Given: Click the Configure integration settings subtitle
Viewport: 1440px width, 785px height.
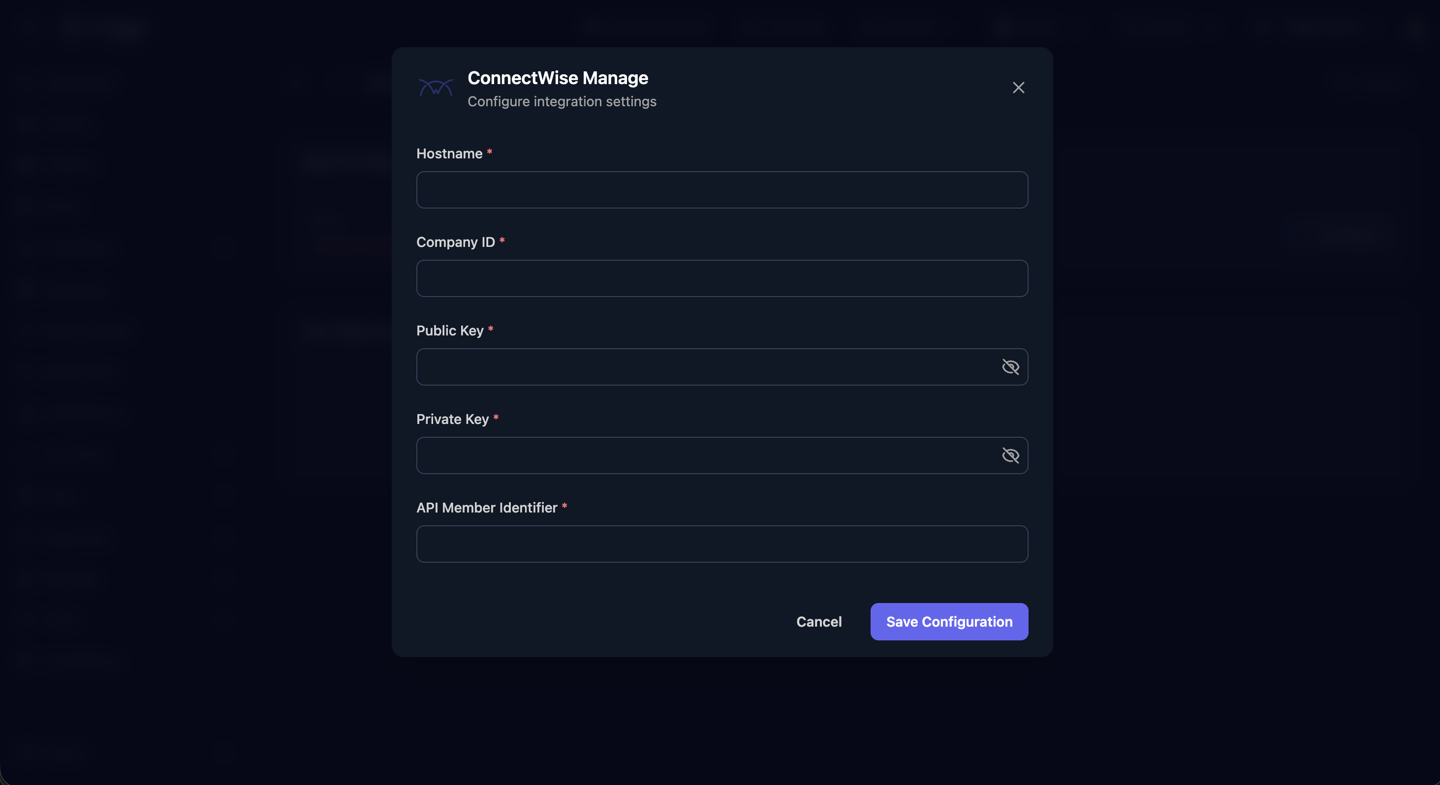Looking at the screenshot, I should pyautogui.click(x=562, y=102).
